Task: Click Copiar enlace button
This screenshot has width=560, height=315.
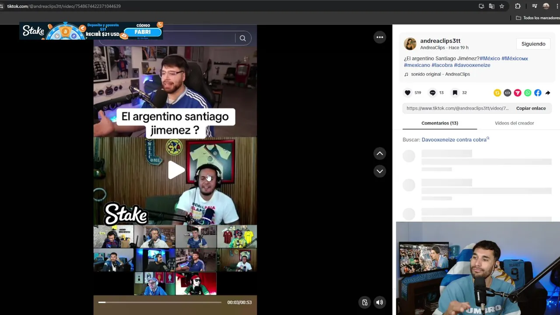Action: pyautogui.click(x=531, y=108)
